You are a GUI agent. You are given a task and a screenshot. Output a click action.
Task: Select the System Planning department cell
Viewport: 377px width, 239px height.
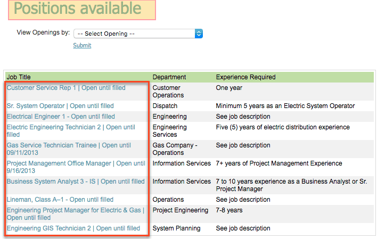[176, 228]
